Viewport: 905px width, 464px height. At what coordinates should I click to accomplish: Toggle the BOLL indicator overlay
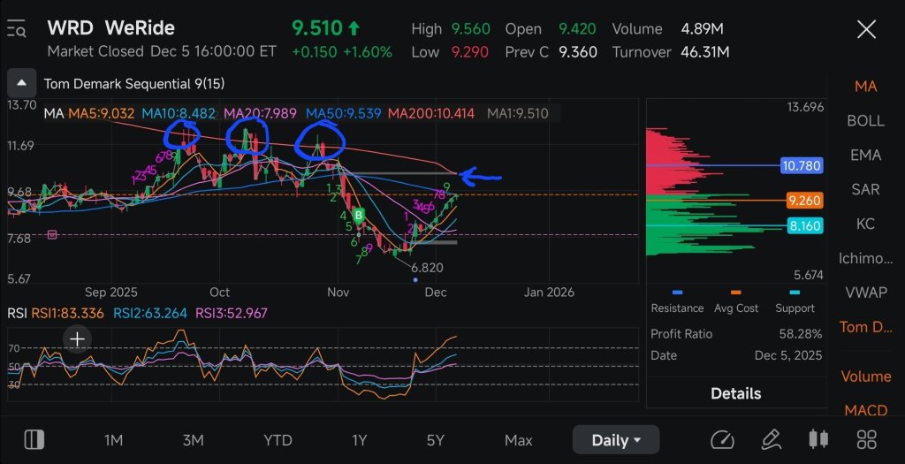pos(865,120)
